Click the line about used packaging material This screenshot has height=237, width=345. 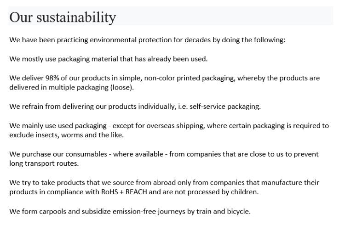click(108, 59)
